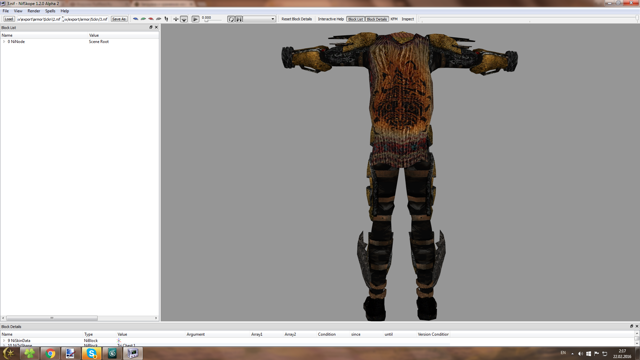Expand the 9 NiSkinData row
640x360 pixels.
[x=4, y=341]
